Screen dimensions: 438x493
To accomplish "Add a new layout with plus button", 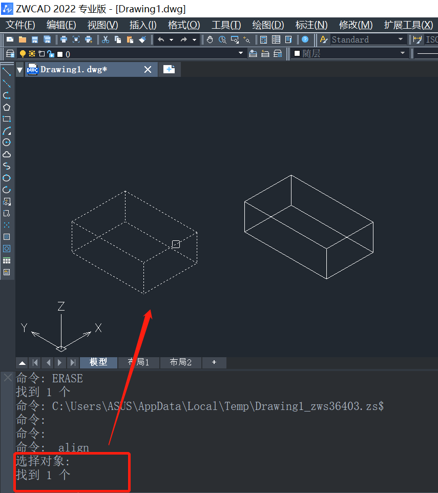I will 214,362.
